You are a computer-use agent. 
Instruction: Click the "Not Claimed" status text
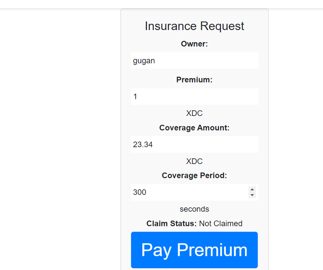[221, 223]
